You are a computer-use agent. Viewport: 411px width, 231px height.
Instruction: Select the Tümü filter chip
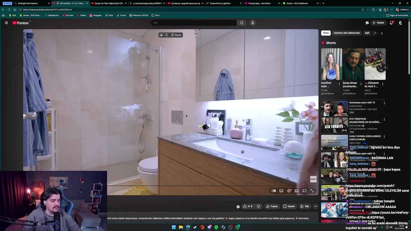[326, 33]
